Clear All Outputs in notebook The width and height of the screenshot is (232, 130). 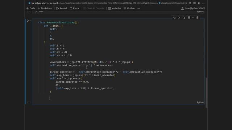coord(94,8)
